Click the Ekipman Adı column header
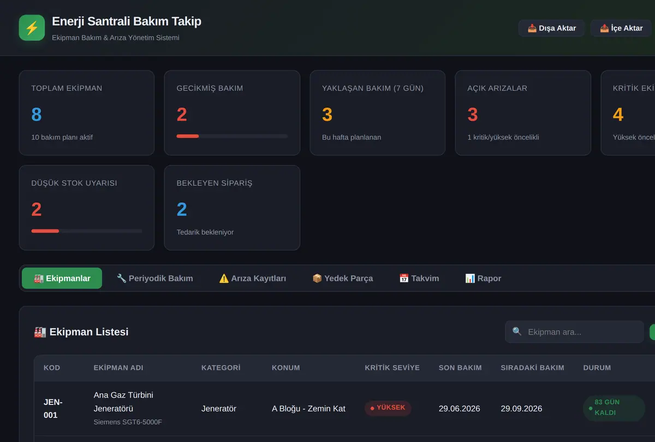Screen dimensions: 655x442 pos(118,368)
